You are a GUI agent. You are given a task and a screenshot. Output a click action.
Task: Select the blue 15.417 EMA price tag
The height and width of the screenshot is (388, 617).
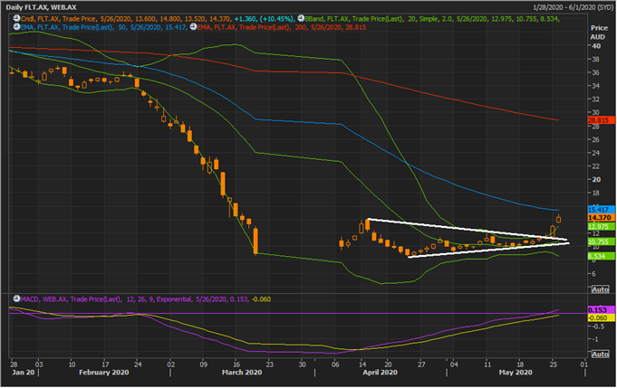[601, 210]
